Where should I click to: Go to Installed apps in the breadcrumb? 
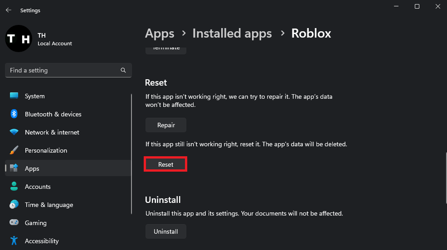point(232,34)
